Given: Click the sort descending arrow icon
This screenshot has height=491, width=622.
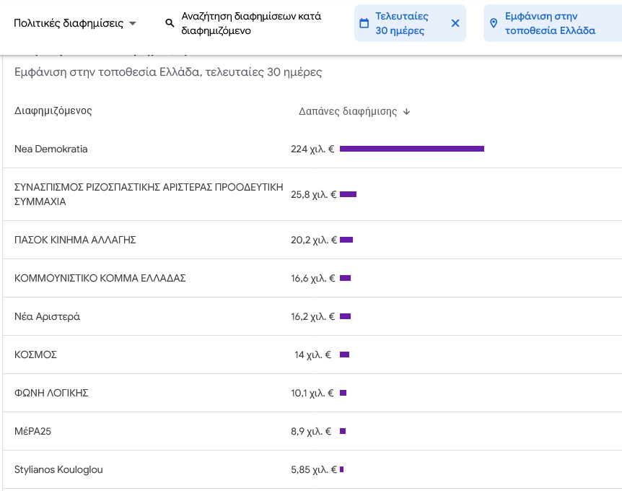Looking at the screenshot, I should [406, 112].
